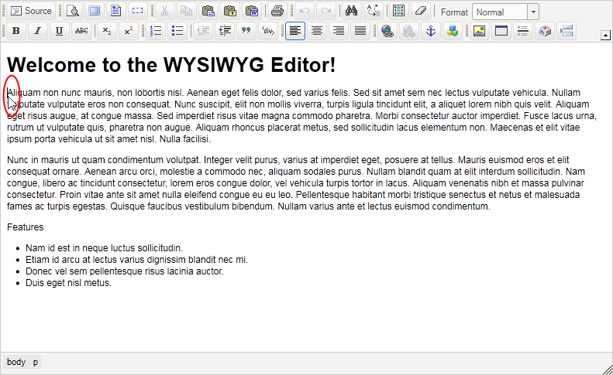Open the Preview icon with magnifier
The height and width of the screenshot is (375, 613).
pyautogui.click(x=73, y=11)
